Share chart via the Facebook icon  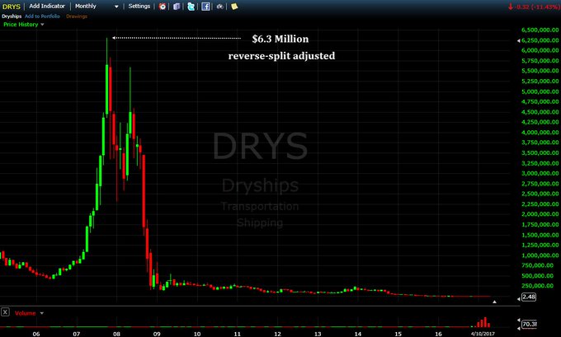[205, 7]
